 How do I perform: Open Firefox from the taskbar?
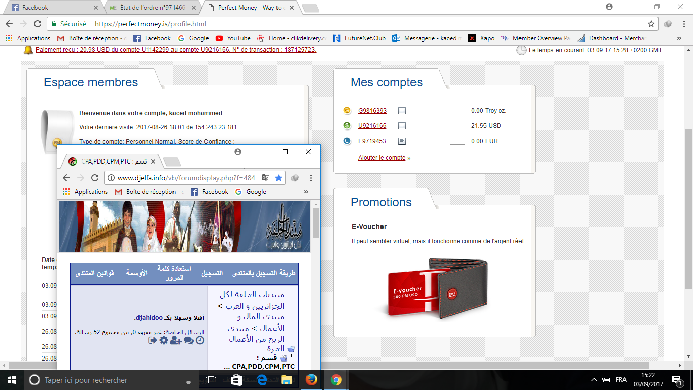pyautogui.click(x=311, y=380)
